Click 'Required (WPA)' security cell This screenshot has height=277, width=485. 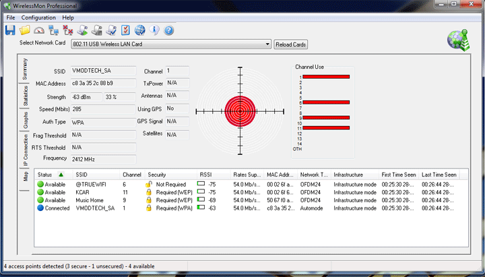[x=174, y=208]
